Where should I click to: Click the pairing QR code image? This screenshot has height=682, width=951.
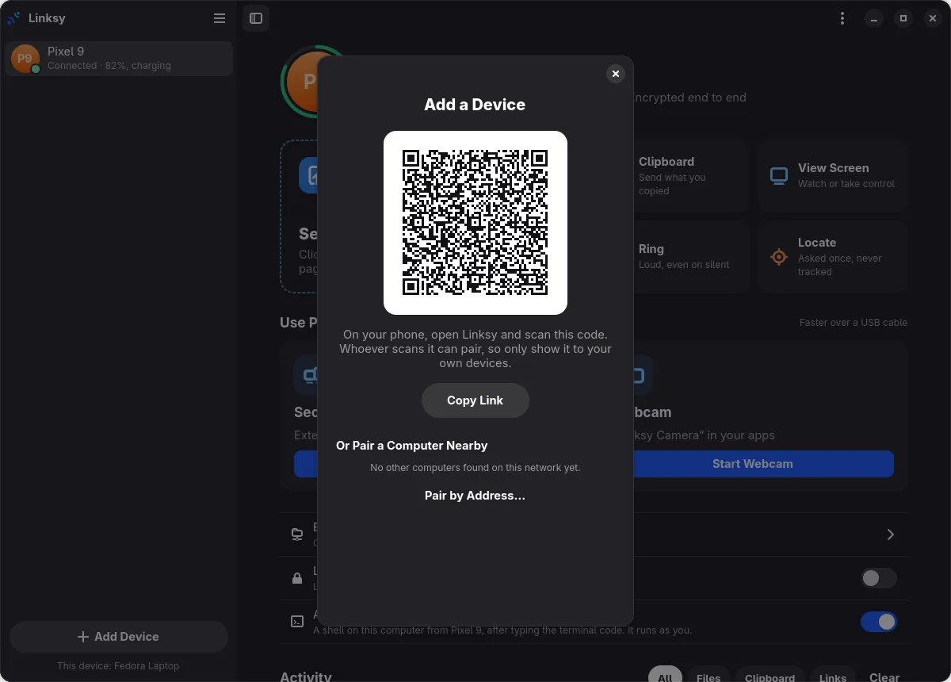(475, 223)
